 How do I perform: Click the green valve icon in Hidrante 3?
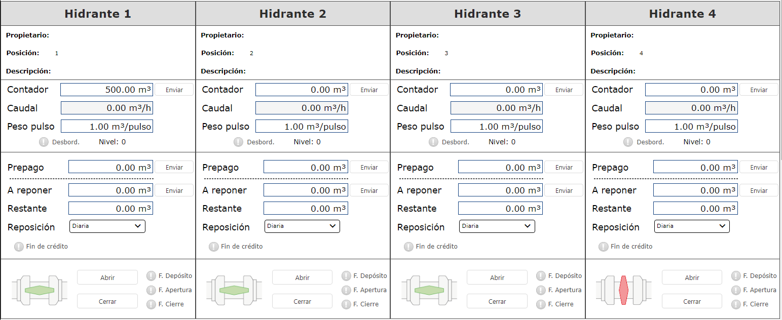[429, 290]
